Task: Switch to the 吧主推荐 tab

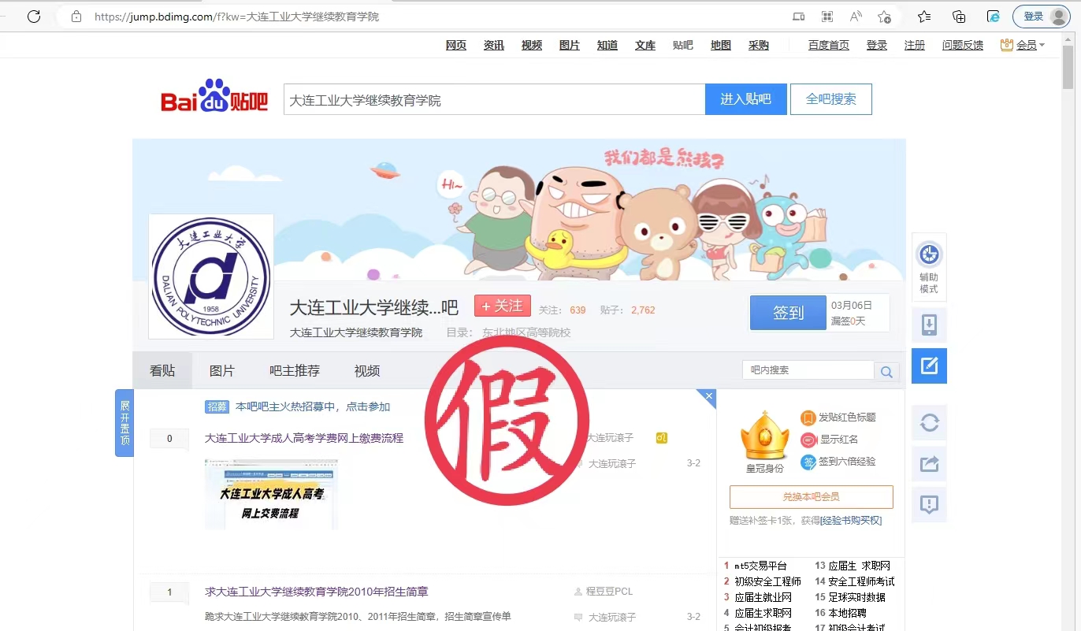Action: (295, 370)
